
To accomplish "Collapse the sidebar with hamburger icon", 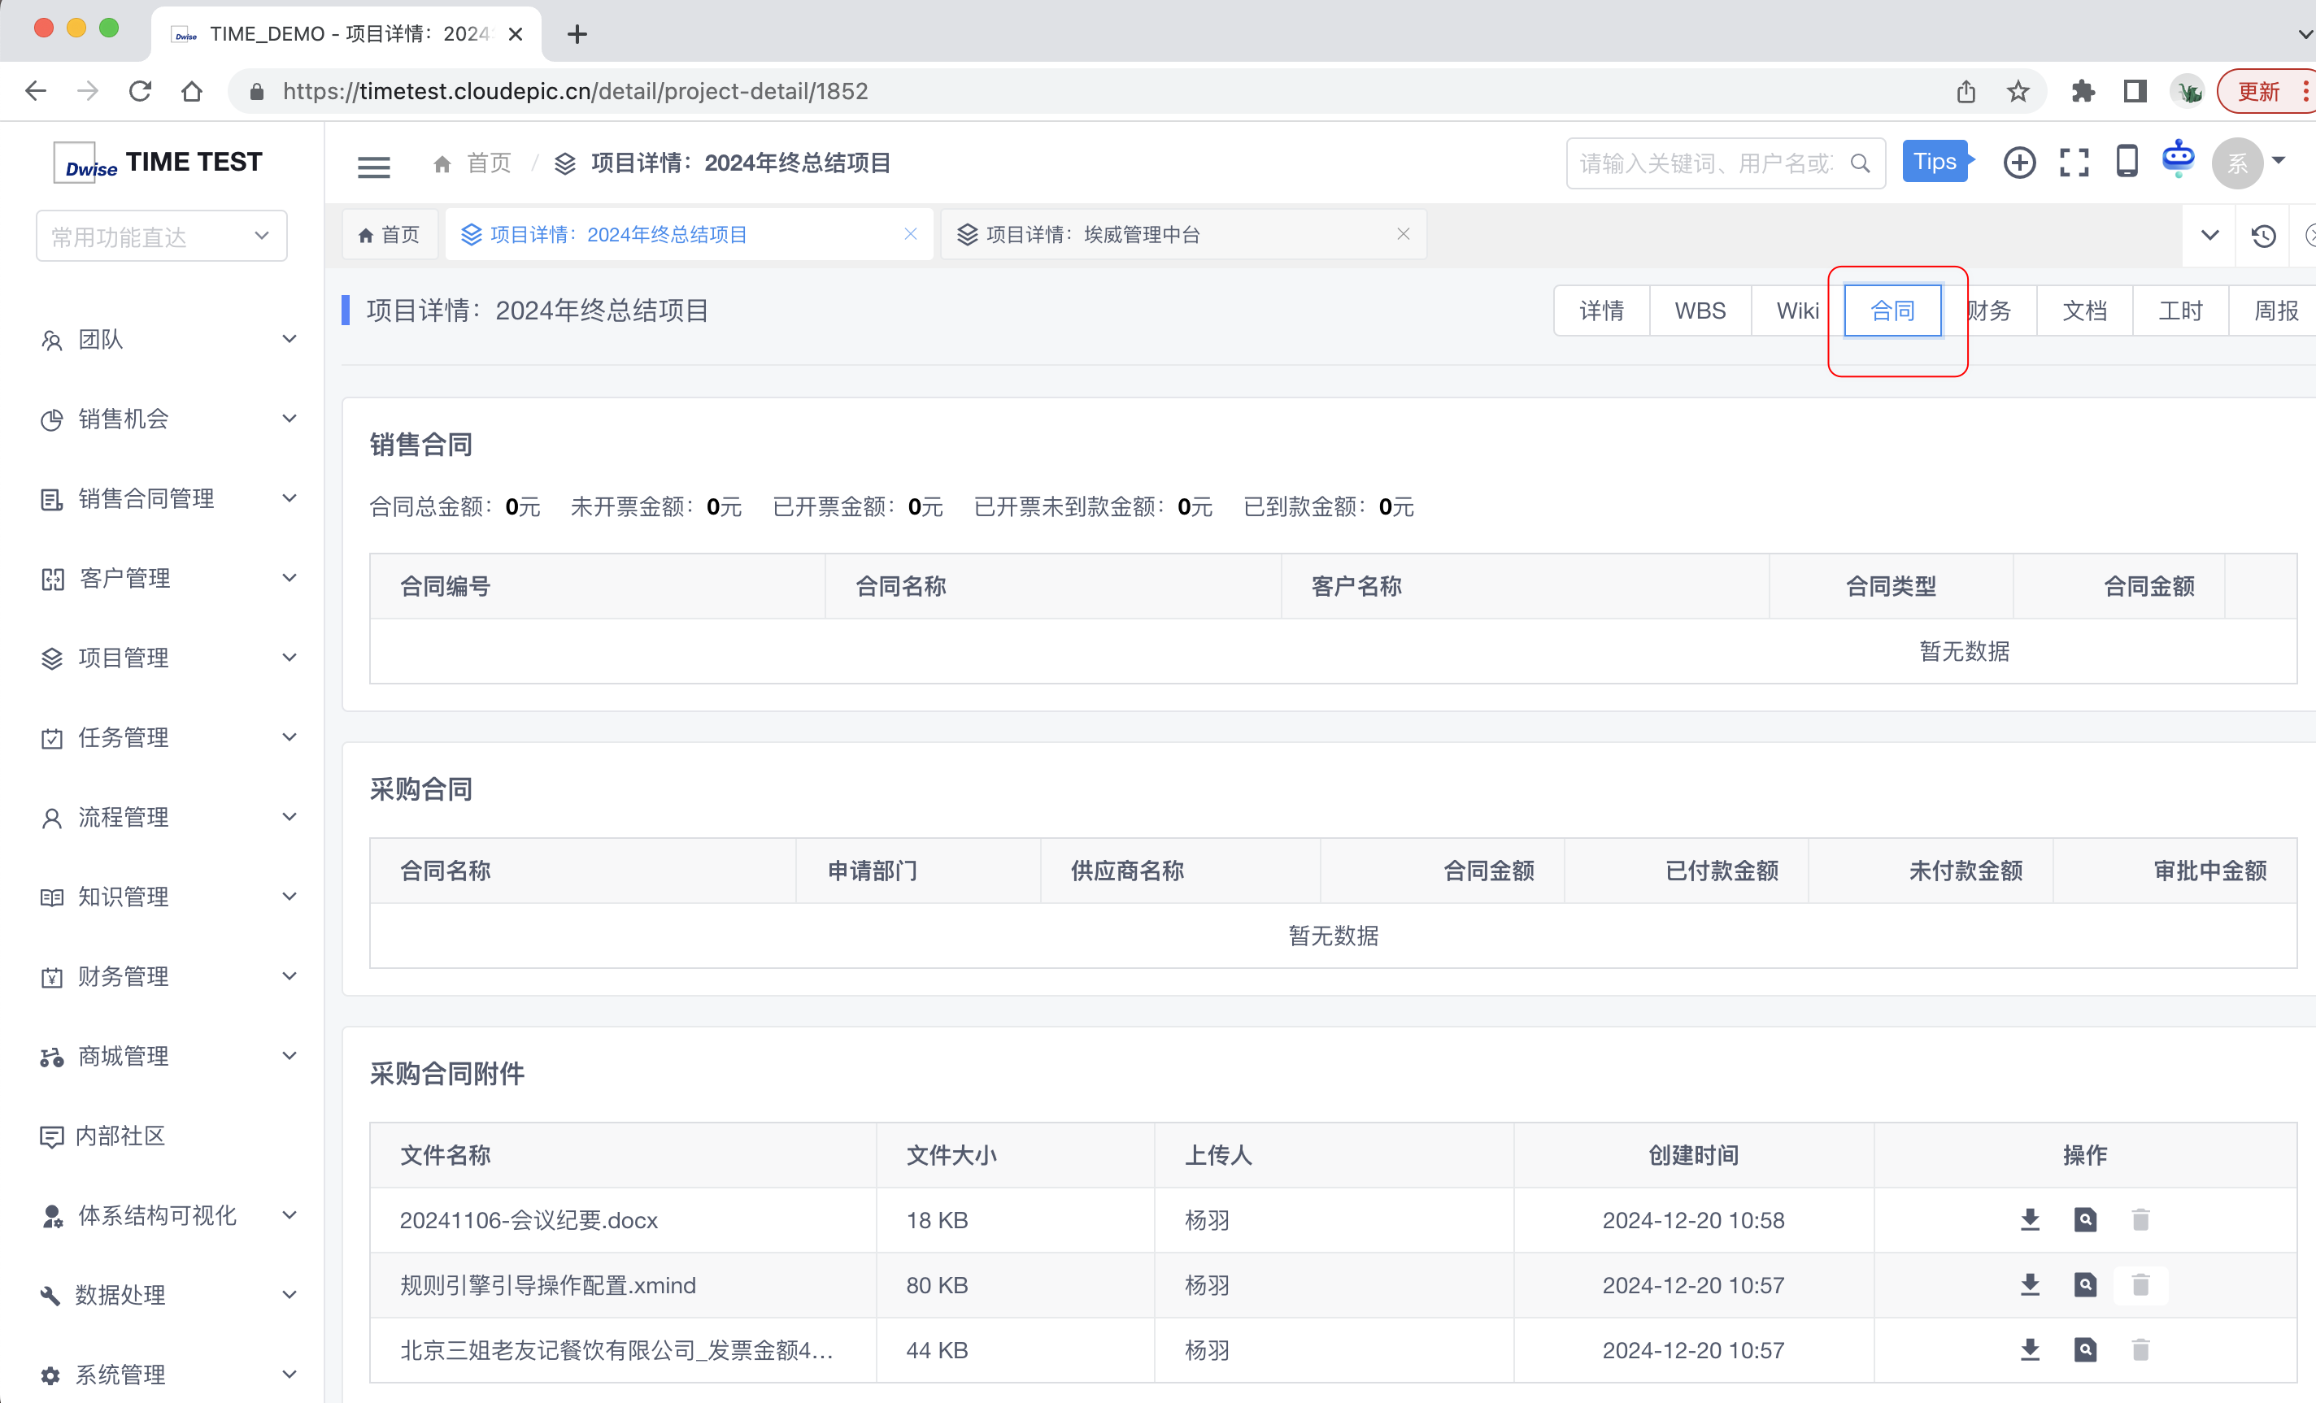I will pyautogui.click(x=373, y=167).
